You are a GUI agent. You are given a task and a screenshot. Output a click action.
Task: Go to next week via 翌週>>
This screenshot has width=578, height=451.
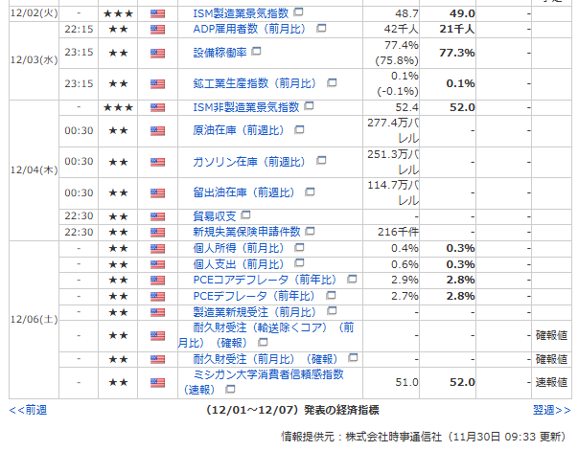click(x=550, y=410)
